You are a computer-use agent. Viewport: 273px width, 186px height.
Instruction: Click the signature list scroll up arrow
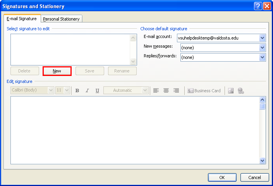[133, 38]
